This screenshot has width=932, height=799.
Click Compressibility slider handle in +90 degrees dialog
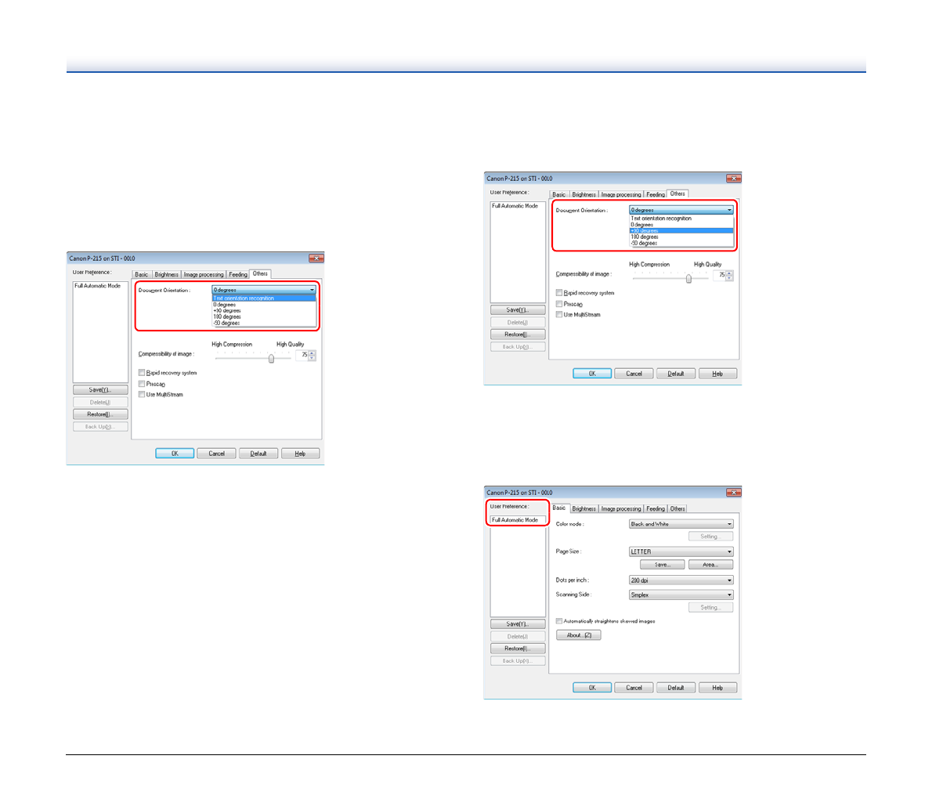coord(688,278)
